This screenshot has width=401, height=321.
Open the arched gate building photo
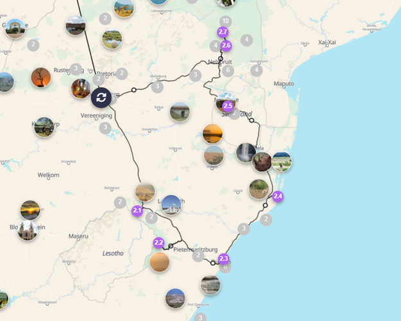tap(15, 28)
